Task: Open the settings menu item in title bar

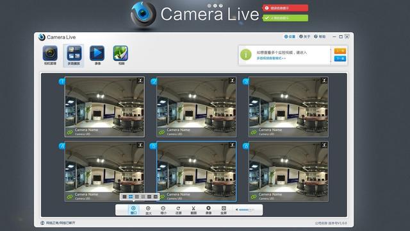Action: coord(290,37)
